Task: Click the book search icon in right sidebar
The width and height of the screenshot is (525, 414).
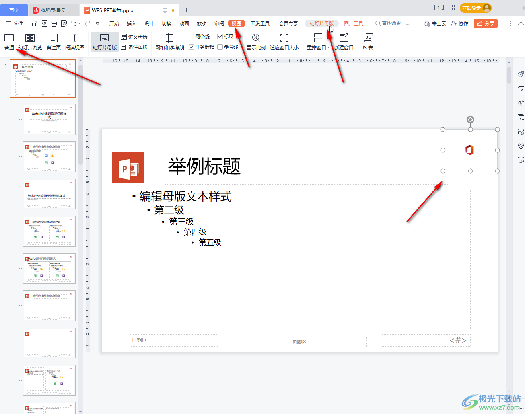Action: pos(521,160)
